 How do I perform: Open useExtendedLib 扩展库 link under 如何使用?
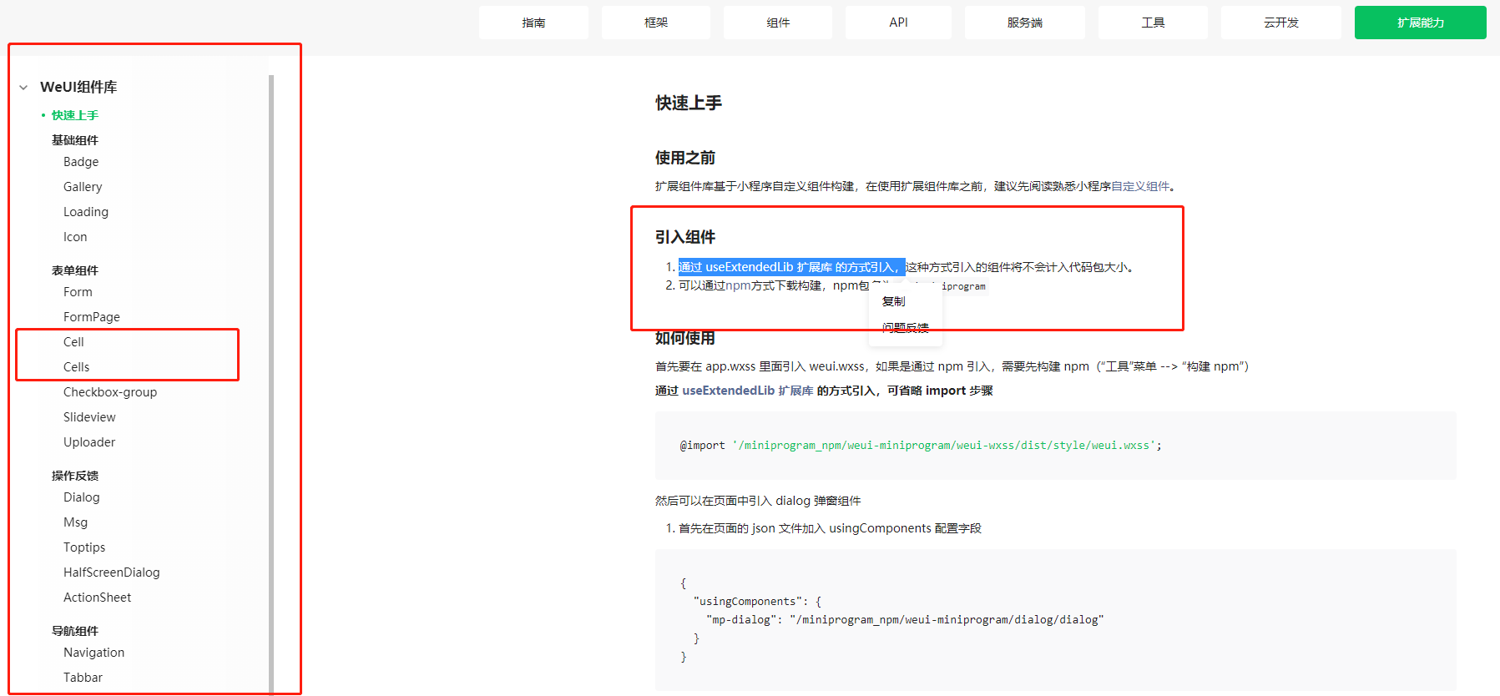(747, 391)
